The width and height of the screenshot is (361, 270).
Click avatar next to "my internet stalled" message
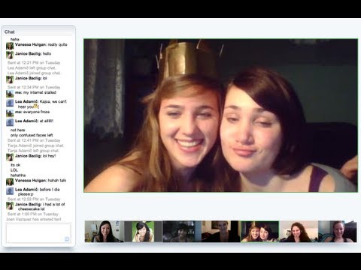tap(10, 94)
